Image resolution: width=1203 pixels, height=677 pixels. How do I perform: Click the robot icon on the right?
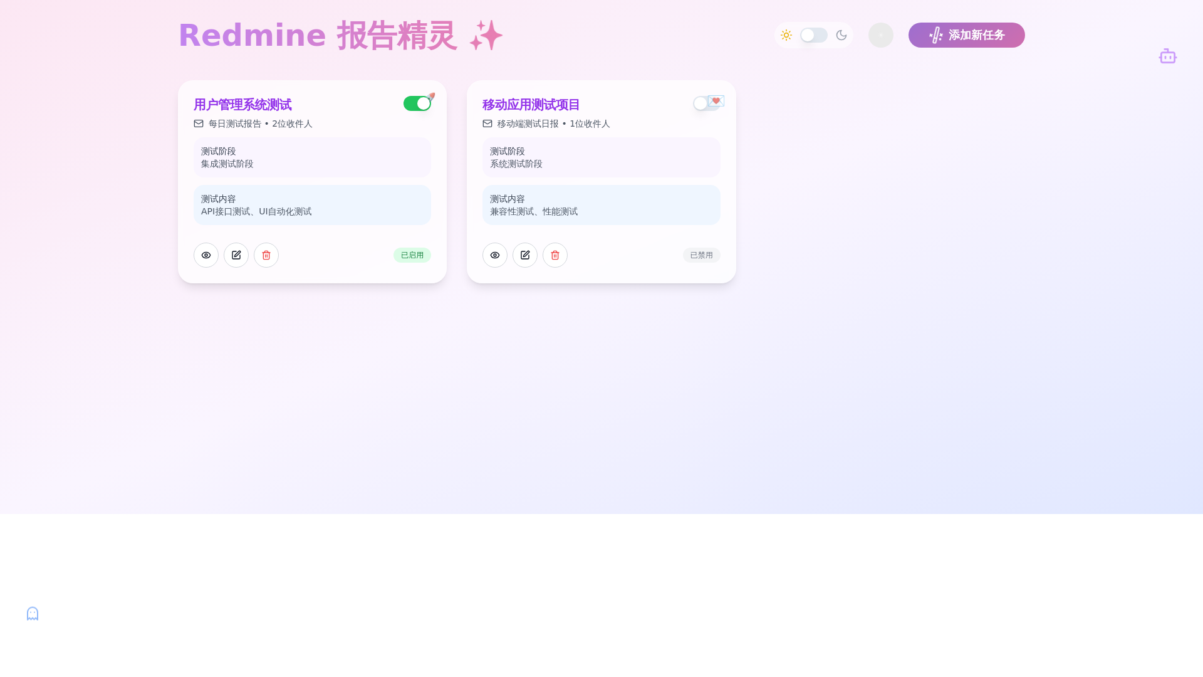tap(1167, 56)
